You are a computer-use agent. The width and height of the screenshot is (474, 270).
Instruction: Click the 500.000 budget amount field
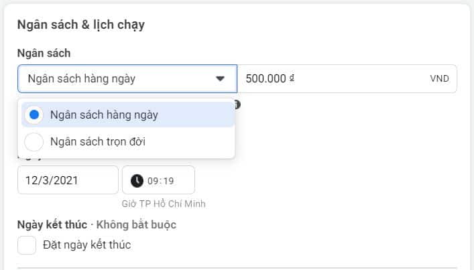click(335, 78)
